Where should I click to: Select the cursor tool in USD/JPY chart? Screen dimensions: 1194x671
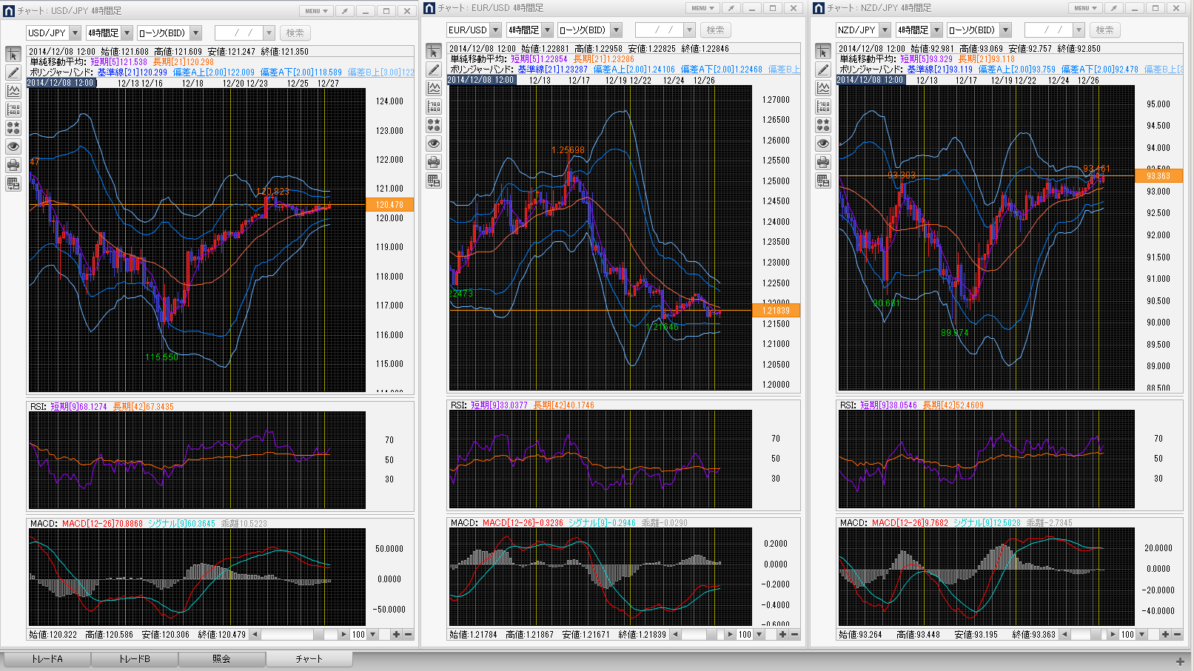[13, 55]
